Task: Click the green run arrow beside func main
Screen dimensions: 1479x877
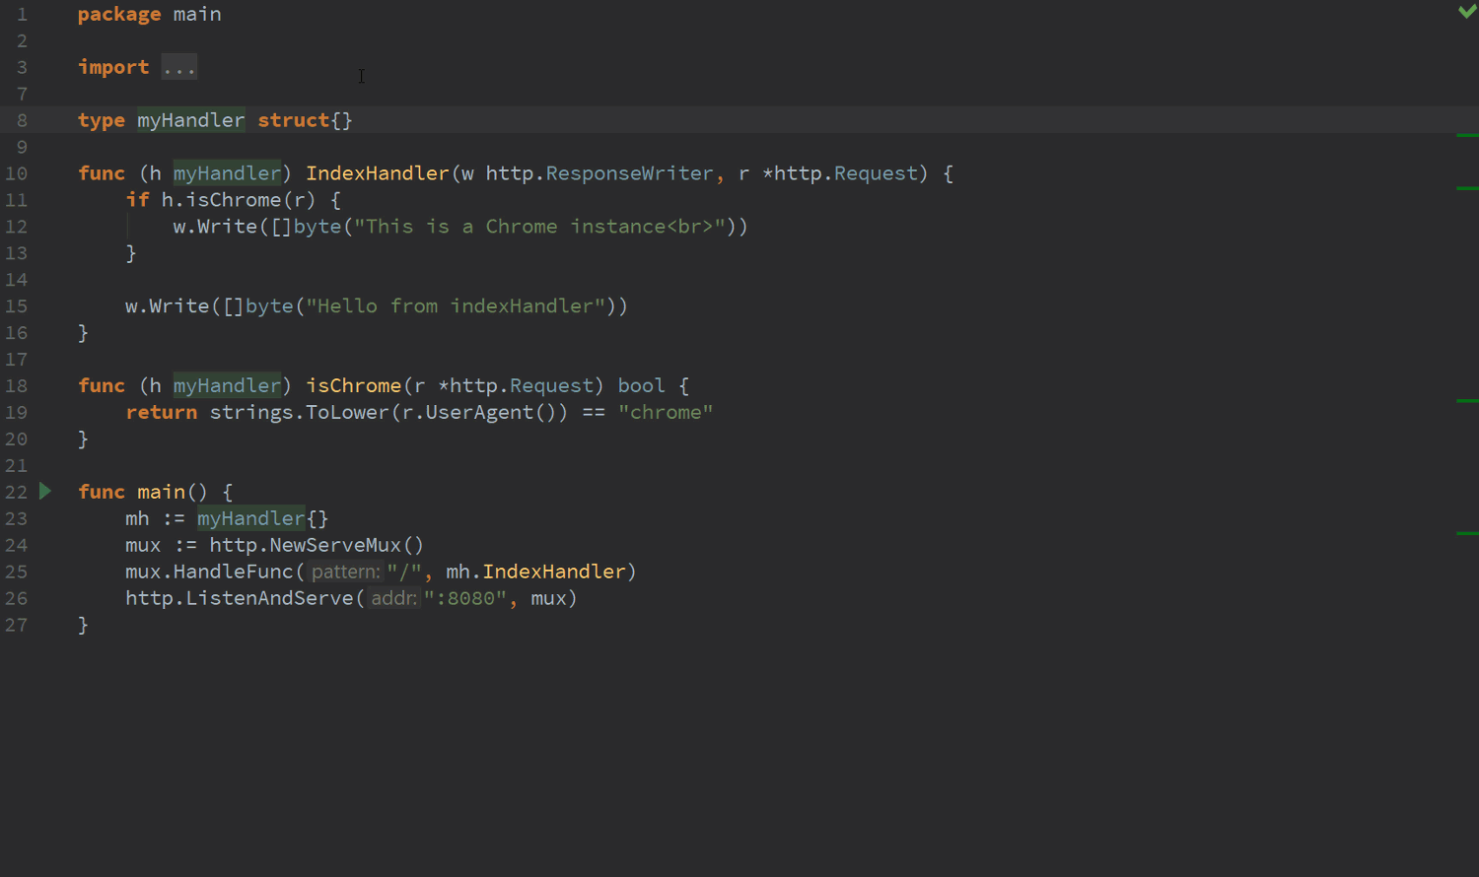Action: click(45, 491)
